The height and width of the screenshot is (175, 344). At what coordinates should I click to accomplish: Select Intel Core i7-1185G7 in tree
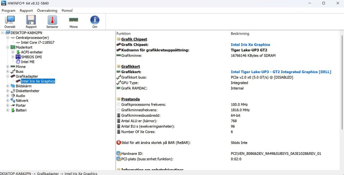click(x=37, y=42)
